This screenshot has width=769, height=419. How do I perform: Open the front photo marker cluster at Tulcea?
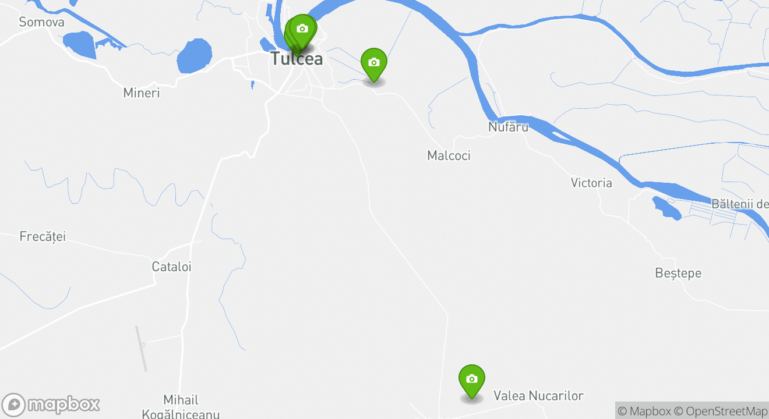302,31
